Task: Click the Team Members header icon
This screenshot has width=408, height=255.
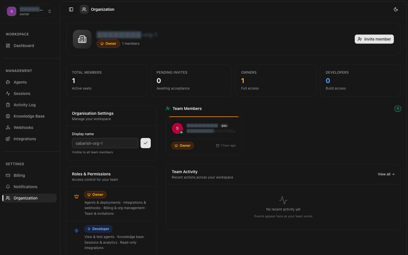Action: (168, 109)
